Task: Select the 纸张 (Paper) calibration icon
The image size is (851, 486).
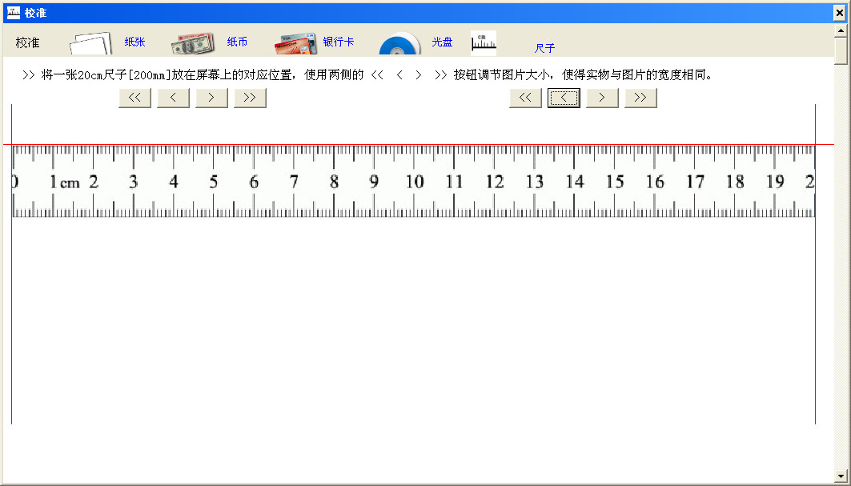Action: point(90,42)
